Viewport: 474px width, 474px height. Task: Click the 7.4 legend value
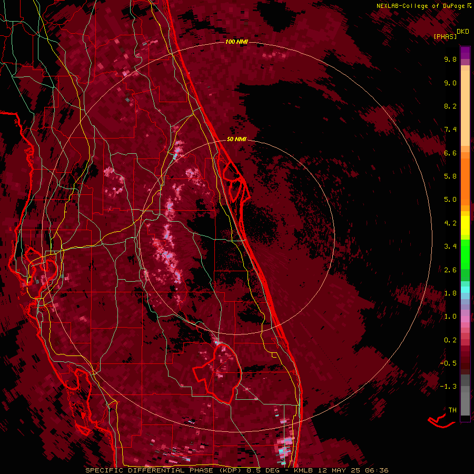point(450,130)
